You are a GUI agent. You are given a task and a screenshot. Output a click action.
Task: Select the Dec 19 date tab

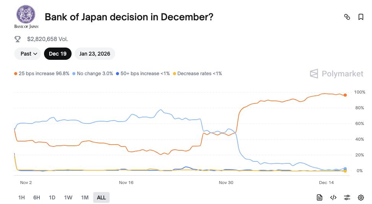coord(57,54)
